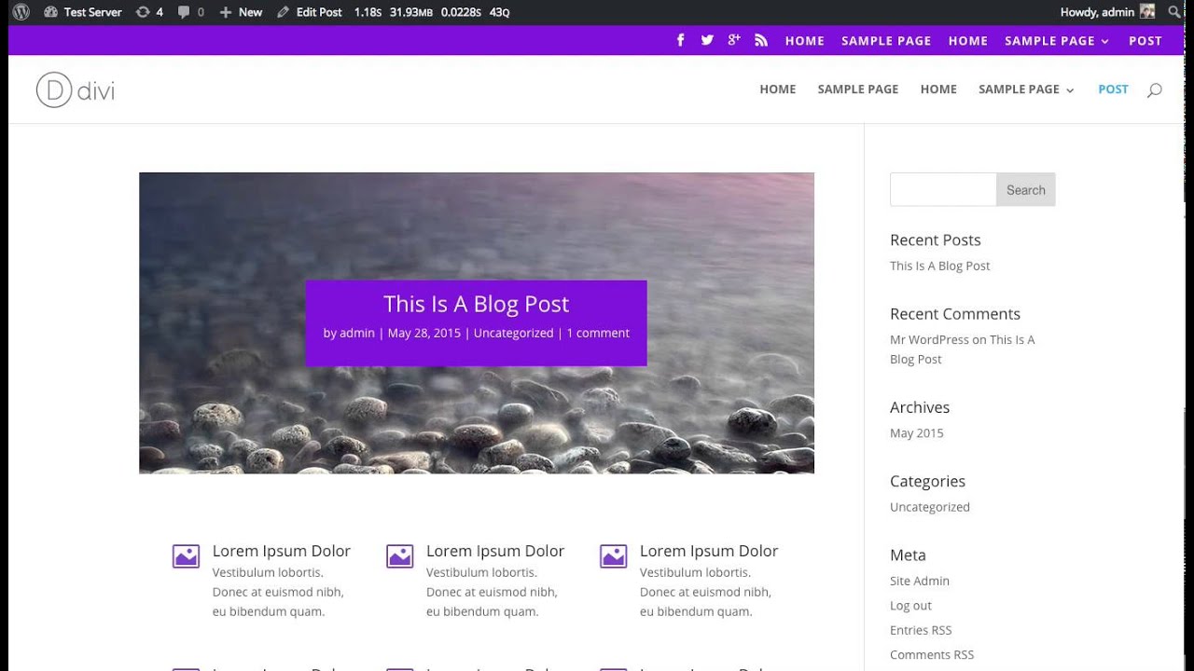Open RSS feed icon in top bar
The height and width of the screenshot is (671, 1194).
pos(761,40)
